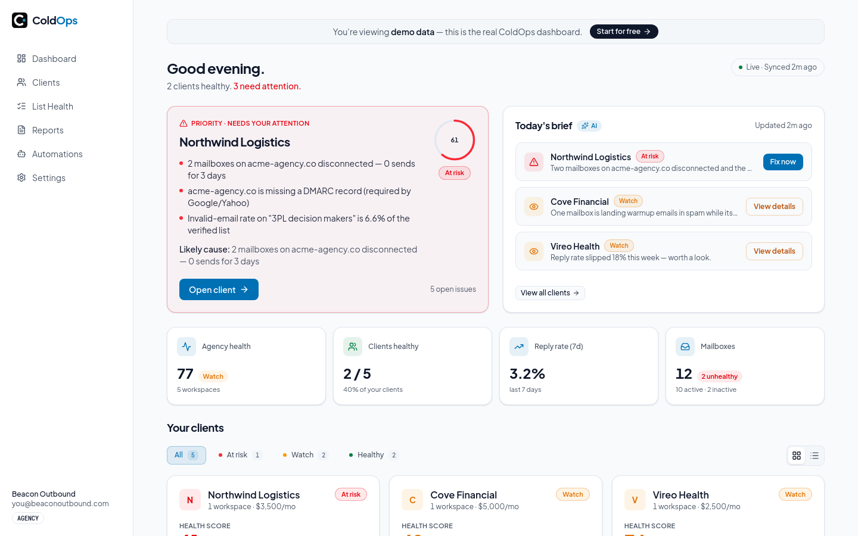Click the List Health checklist icon
Viewport: 858px width, 536px height.
pos(21,106)
